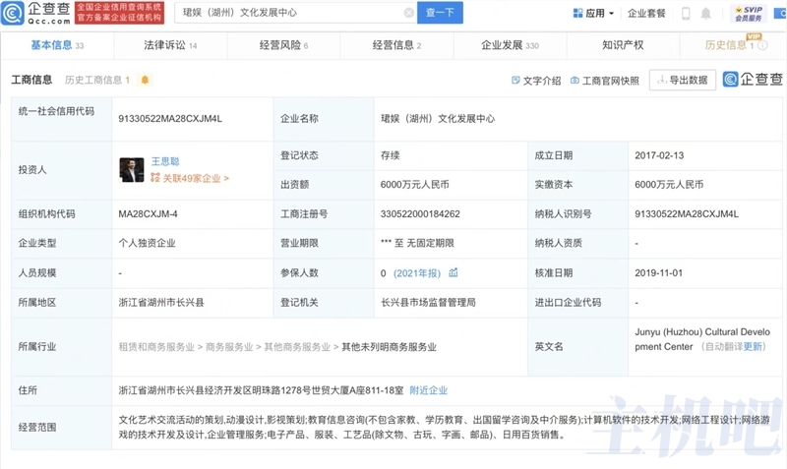Click the 历史工商信息 sub-tab

97,80
